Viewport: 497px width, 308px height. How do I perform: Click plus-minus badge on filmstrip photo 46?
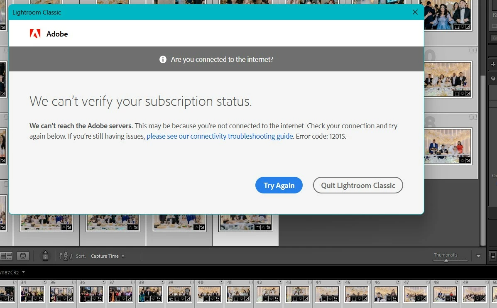[394, 299]
